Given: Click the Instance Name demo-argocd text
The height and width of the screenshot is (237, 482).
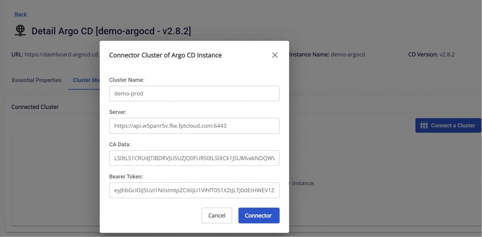Looking at the screenshot, I should click(x=327, y=55).
